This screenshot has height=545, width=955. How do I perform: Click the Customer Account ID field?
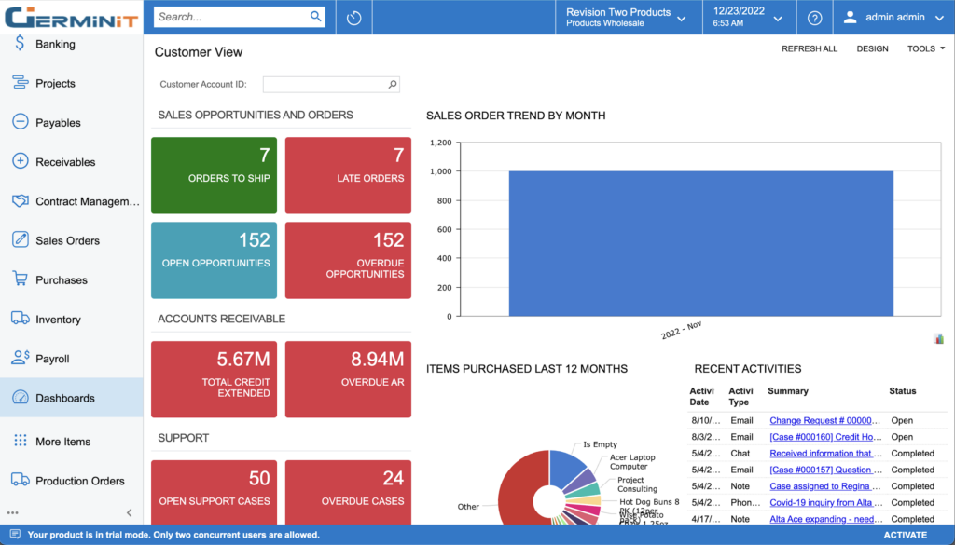325,85
